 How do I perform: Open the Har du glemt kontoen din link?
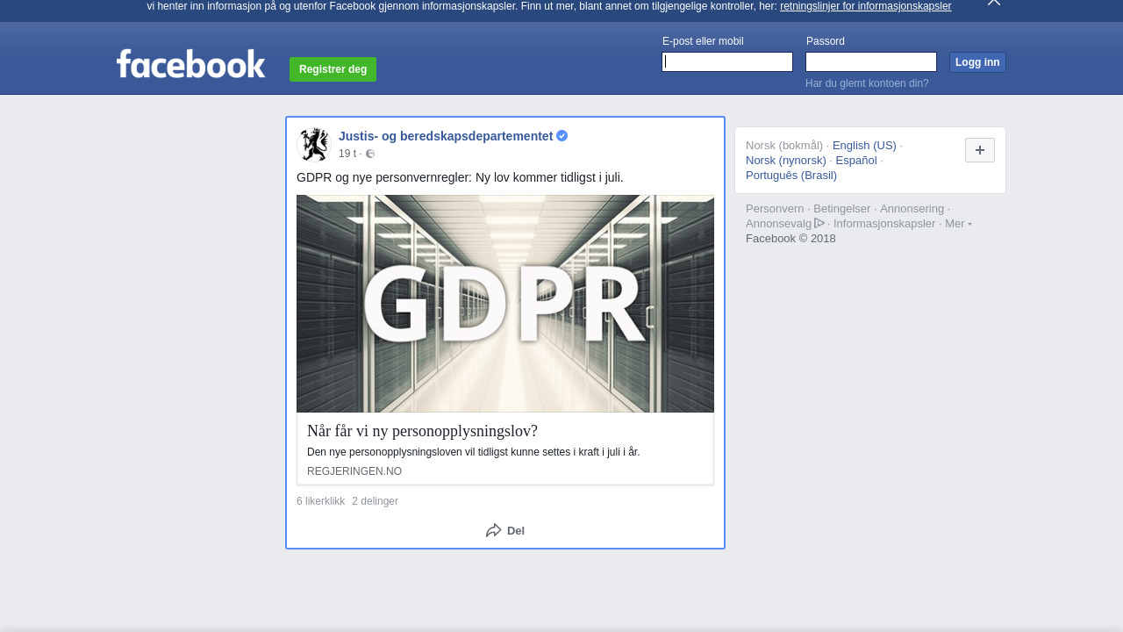tap(867, 83)
